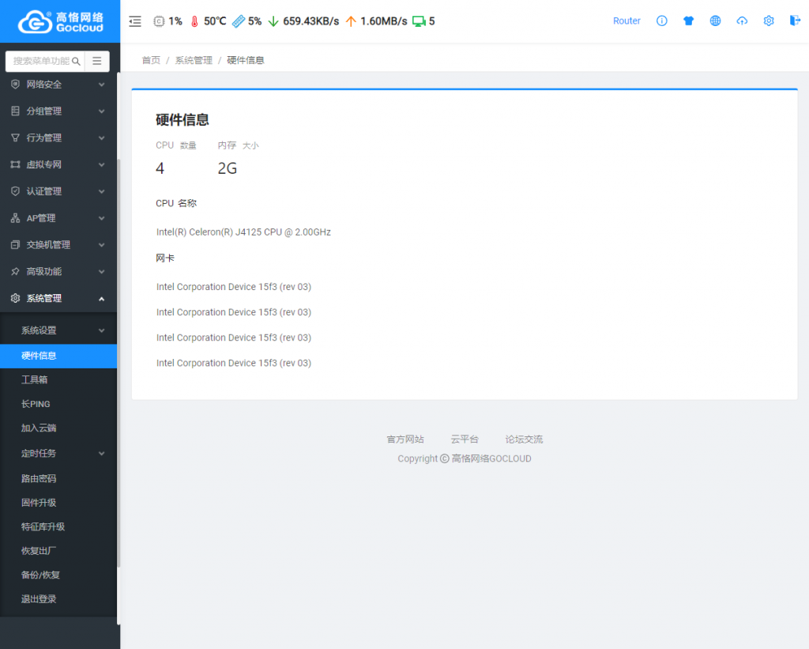
Task: Click the search magnifier icon in sidebar
Action: (77, 61)
